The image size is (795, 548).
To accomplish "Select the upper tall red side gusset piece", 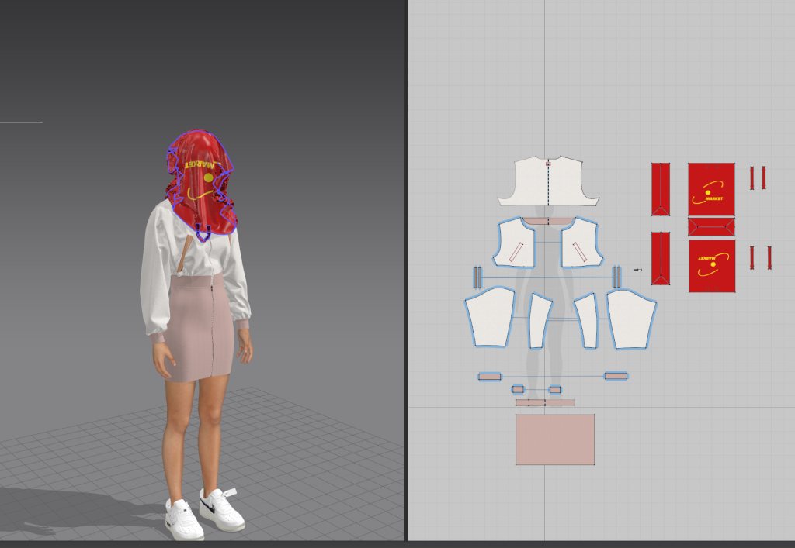I will pyautogui.click(x=661, y=189).
